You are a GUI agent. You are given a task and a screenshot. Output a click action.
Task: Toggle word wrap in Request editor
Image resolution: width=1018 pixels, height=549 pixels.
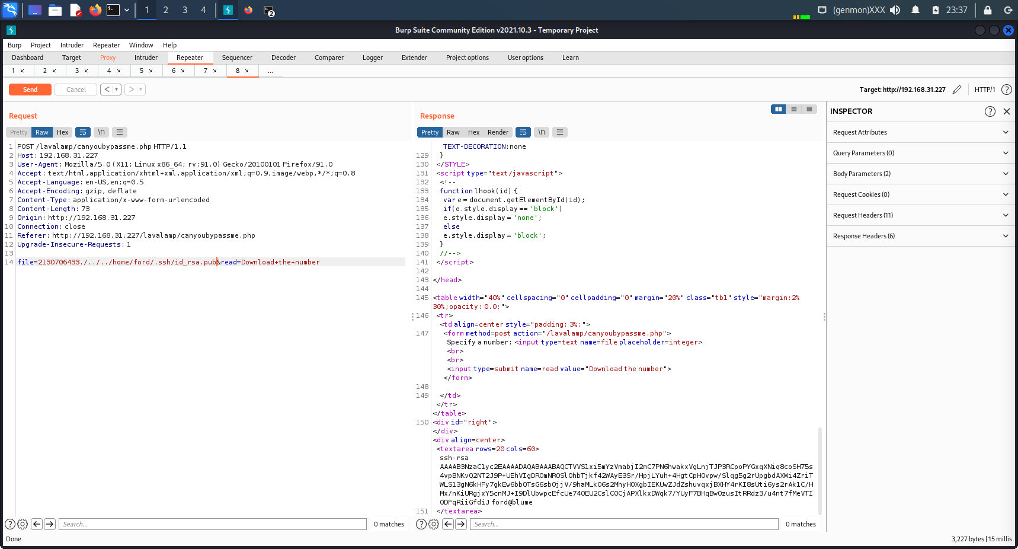83,132
